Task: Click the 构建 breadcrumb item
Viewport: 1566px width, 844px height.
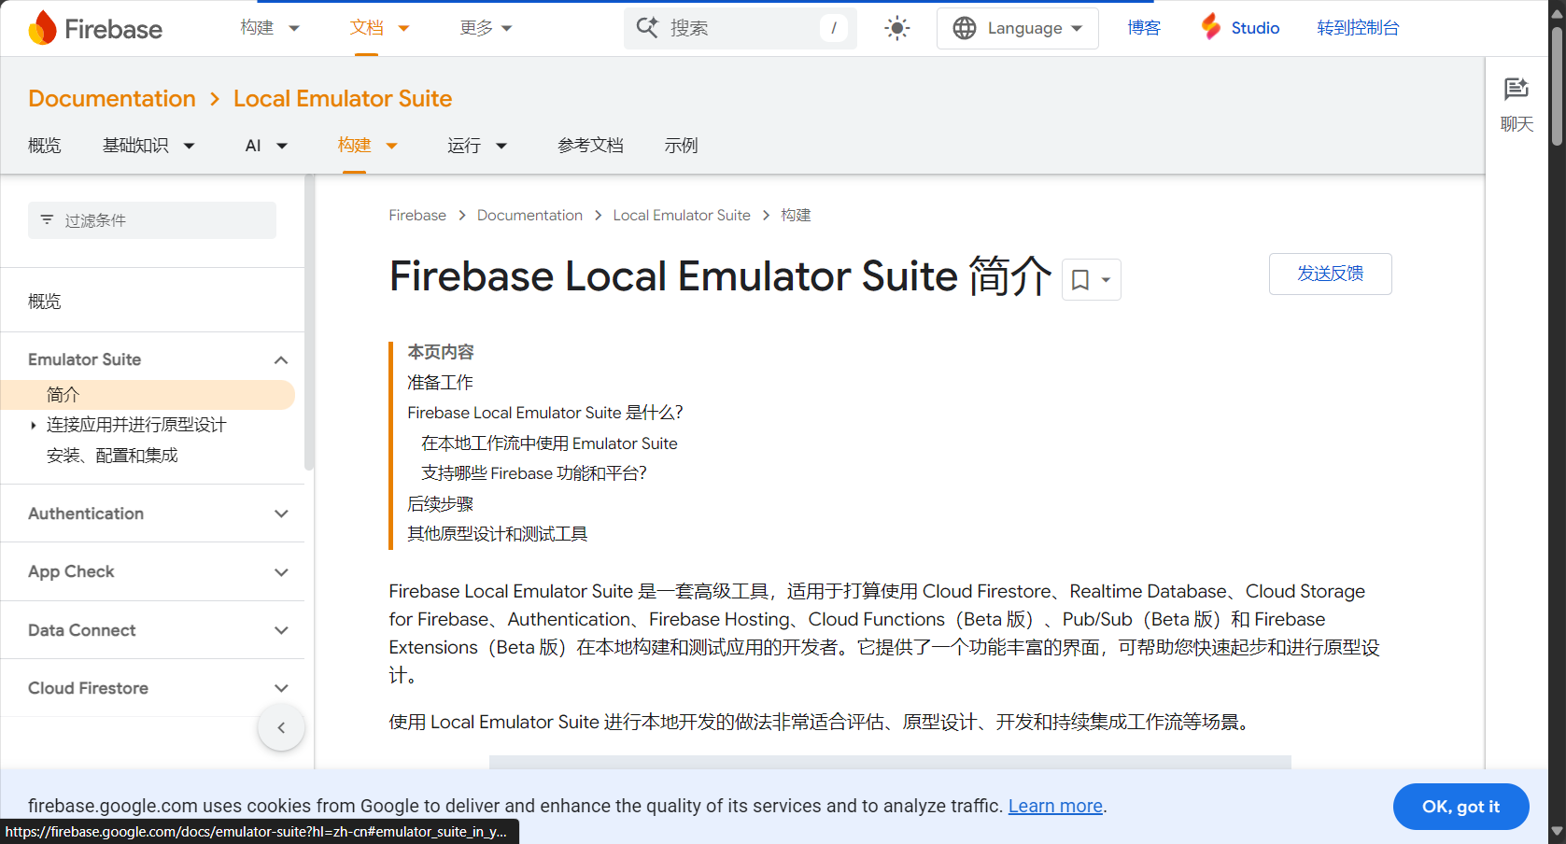Action: pyautogui.click(x=796, y=215)
